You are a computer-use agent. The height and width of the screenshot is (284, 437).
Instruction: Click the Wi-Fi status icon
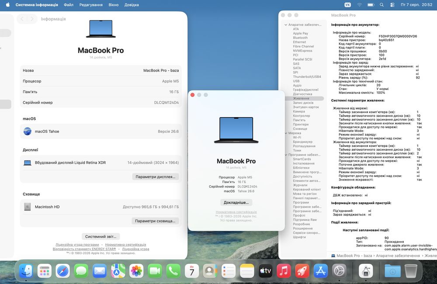(x=360, y=5)
